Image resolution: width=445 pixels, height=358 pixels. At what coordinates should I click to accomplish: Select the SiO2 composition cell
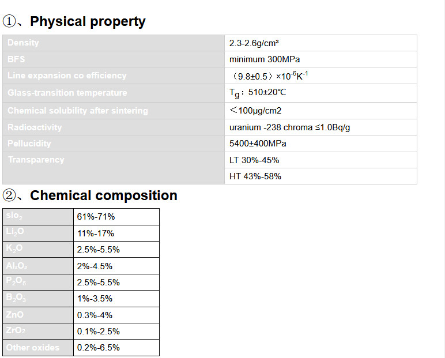click(x=38, y=217)
